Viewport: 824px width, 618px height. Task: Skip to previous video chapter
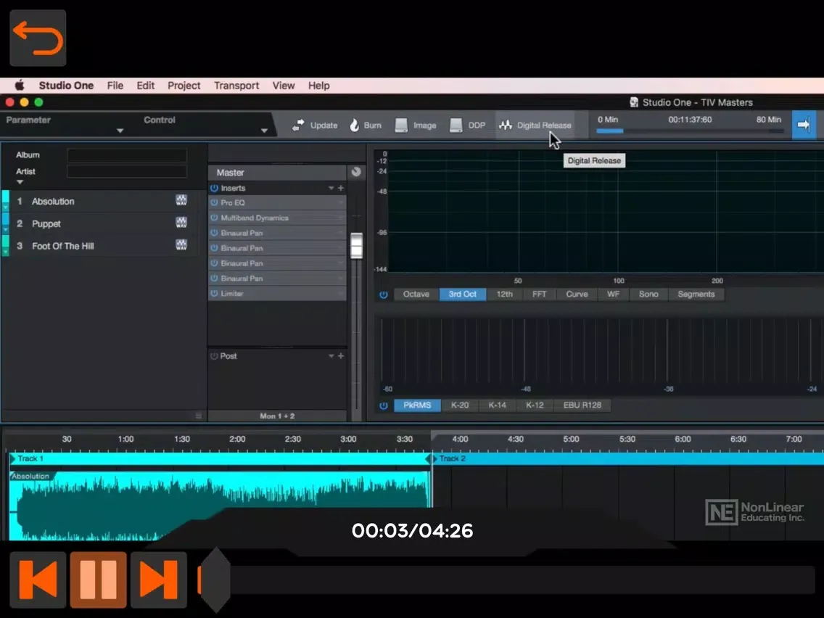pyautogui.click(x=38, y=580)
